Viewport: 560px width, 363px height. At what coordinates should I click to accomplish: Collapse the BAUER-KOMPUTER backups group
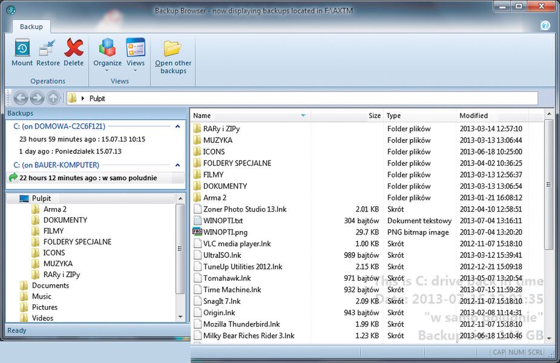(177, 165)
